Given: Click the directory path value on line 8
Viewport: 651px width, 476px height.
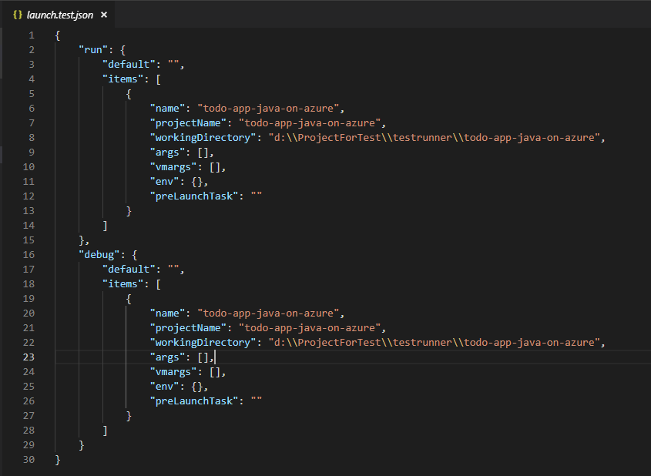Looking at the screenshot, I should point(435,137).
